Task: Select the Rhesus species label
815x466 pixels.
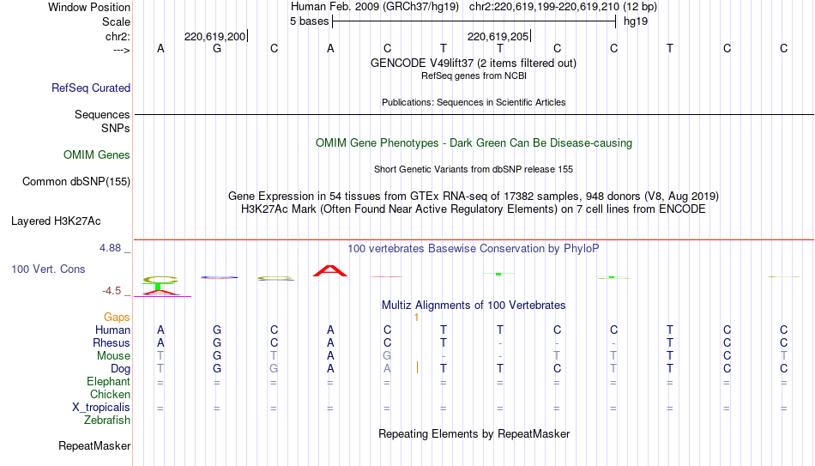Action: (112, 342)
